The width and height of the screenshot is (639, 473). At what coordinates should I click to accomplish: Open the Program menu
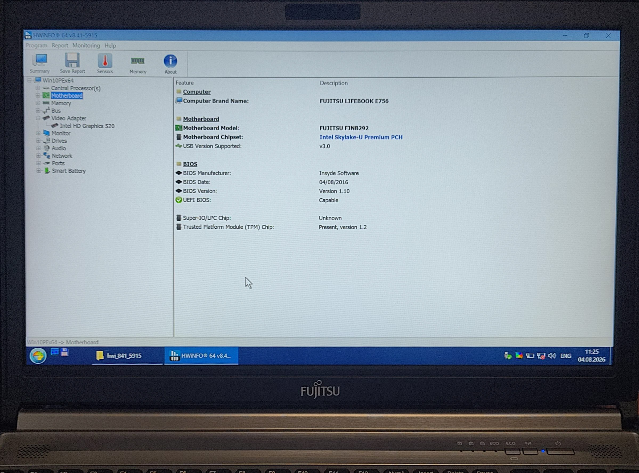coord(36,46)
